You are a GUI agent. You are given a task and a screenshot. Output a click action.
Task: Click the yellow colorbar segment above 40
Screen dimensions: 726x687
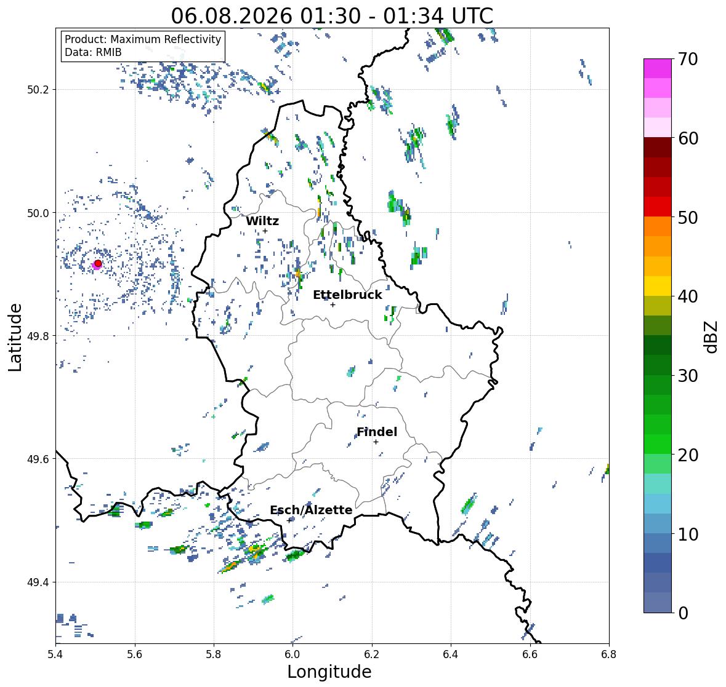[658, 286]
